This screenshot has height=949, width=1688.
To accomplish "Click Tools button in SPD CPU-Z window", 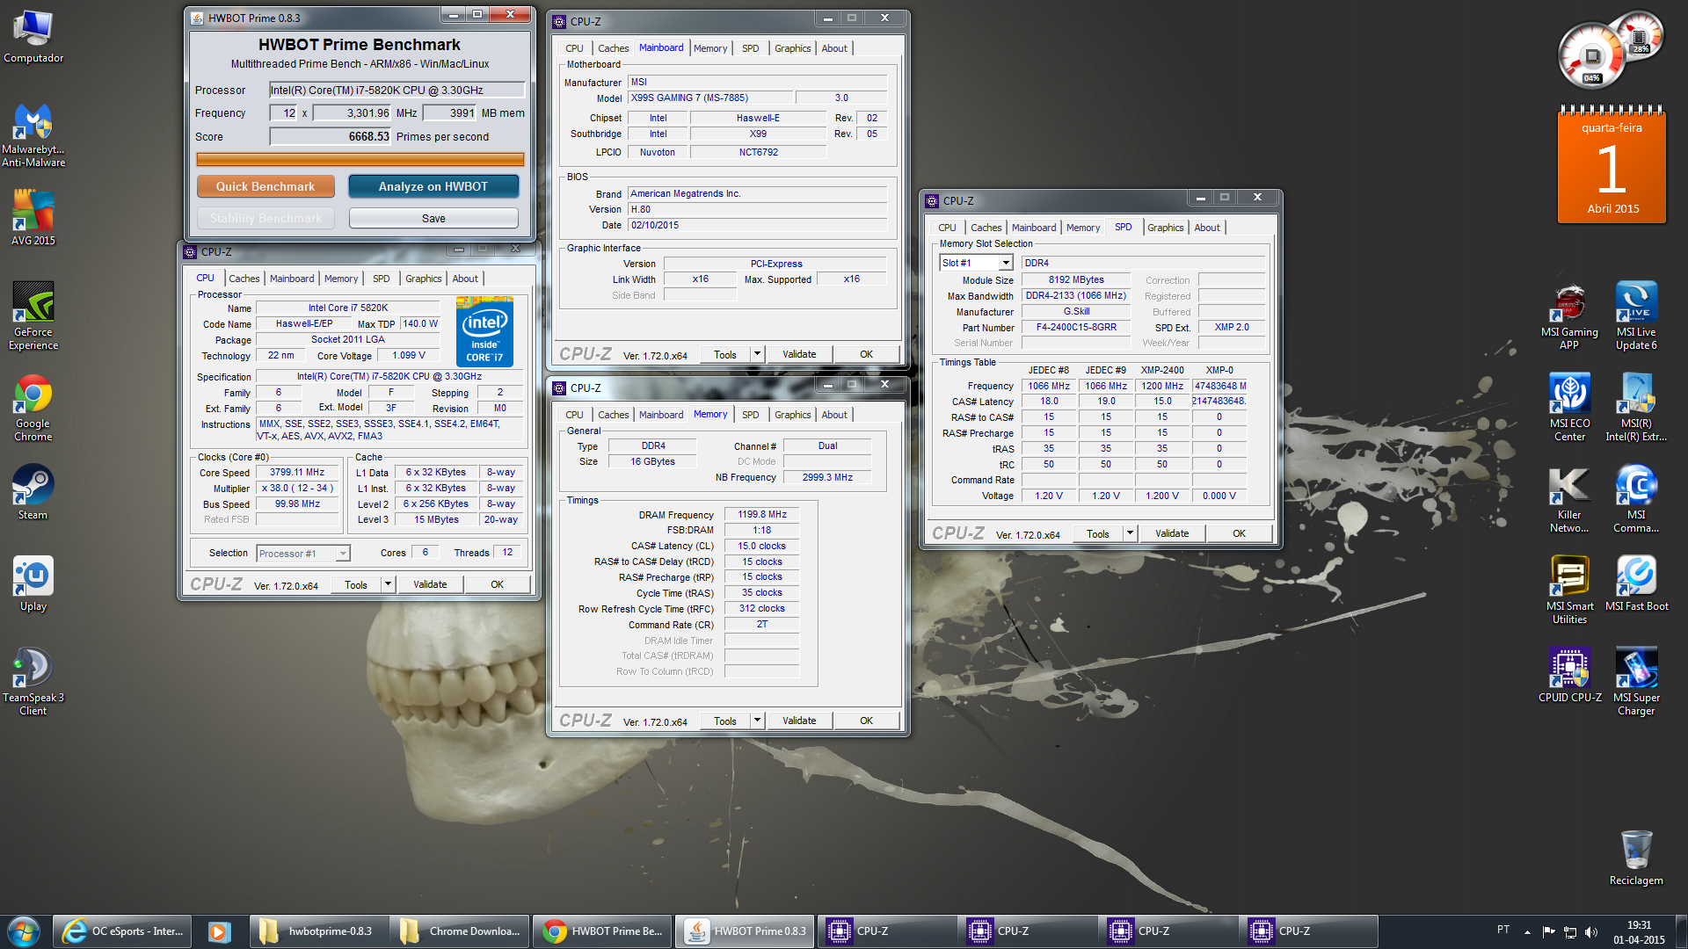I will click(1098, 533).
